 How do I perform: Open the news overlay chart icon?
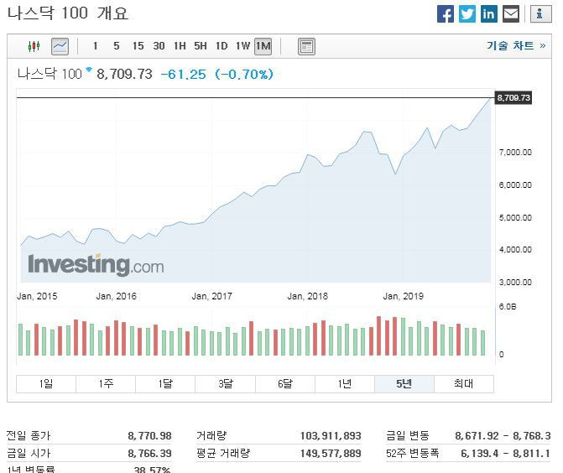click(306, 46)
